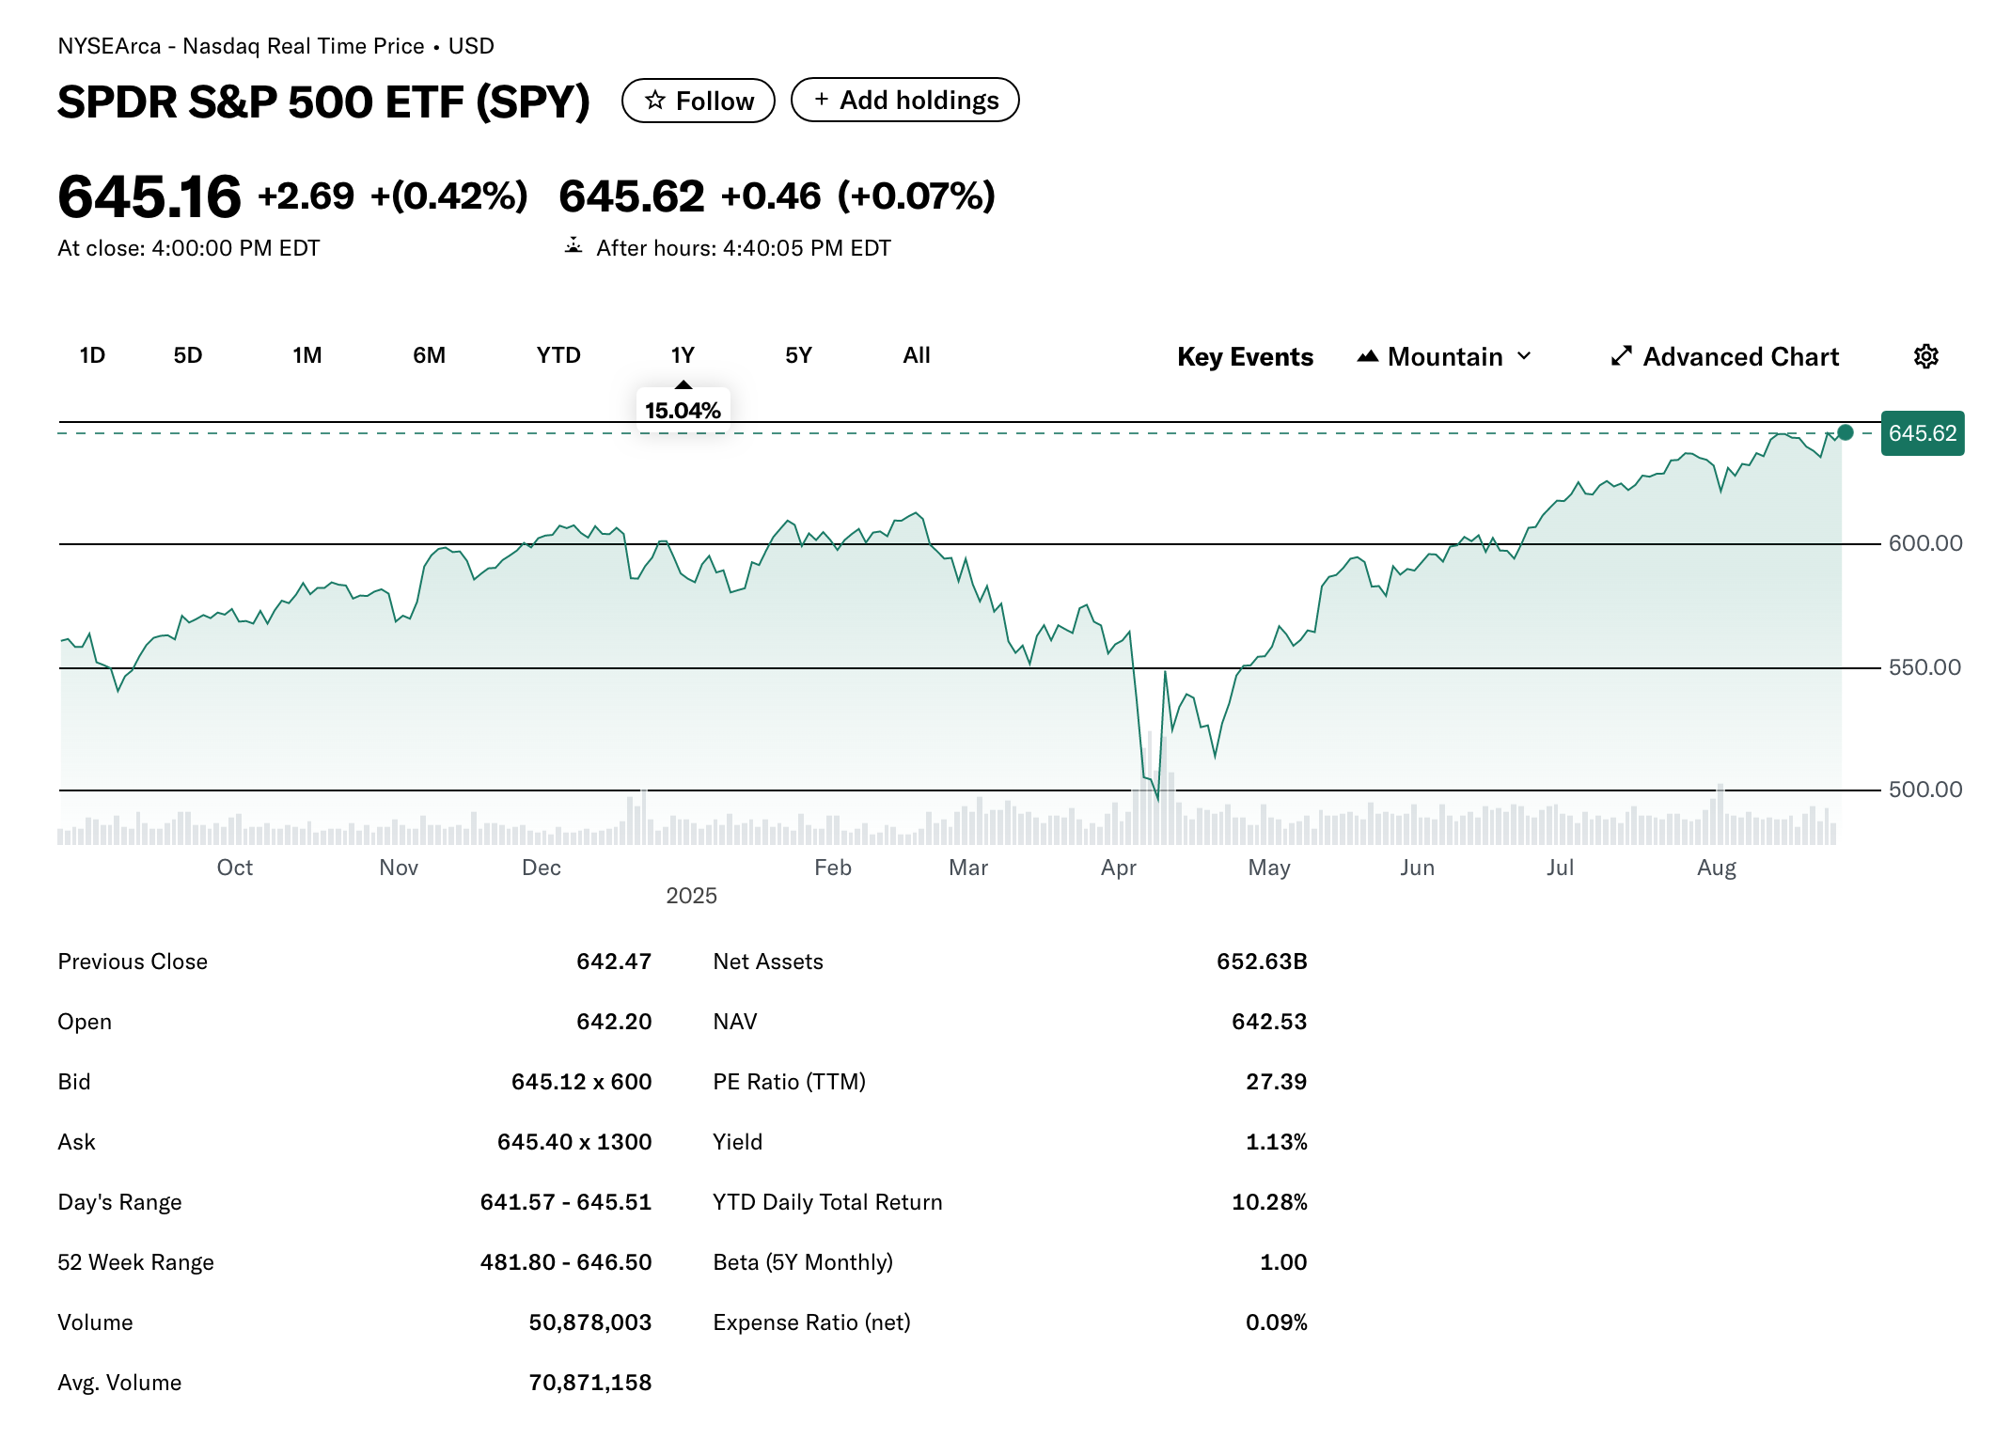The width and height of the screenshot is (1995, 1455).
Task: Select the 1D time range tab
Action: tap(92, 355)
